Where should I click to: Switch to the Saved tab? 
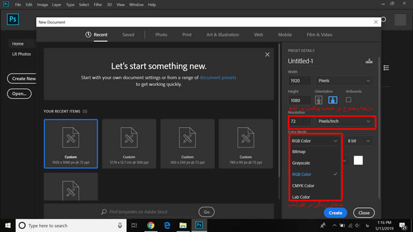tap(128, 35)
